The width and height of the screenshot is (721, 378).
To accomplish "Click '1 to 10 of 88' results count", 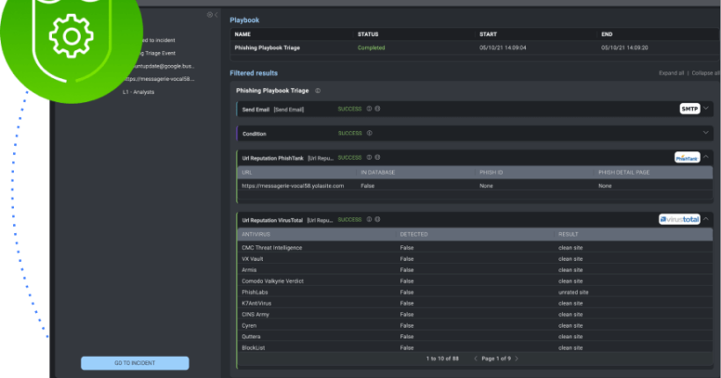I will [x=442, y=359].
